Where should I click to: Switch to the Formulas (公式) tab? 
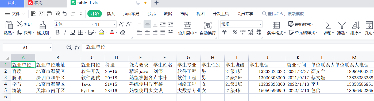coord(152,14)
